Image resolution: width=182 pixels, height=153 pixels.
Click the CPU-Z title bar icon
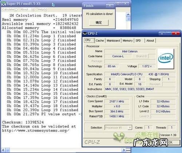coord(85,33)
